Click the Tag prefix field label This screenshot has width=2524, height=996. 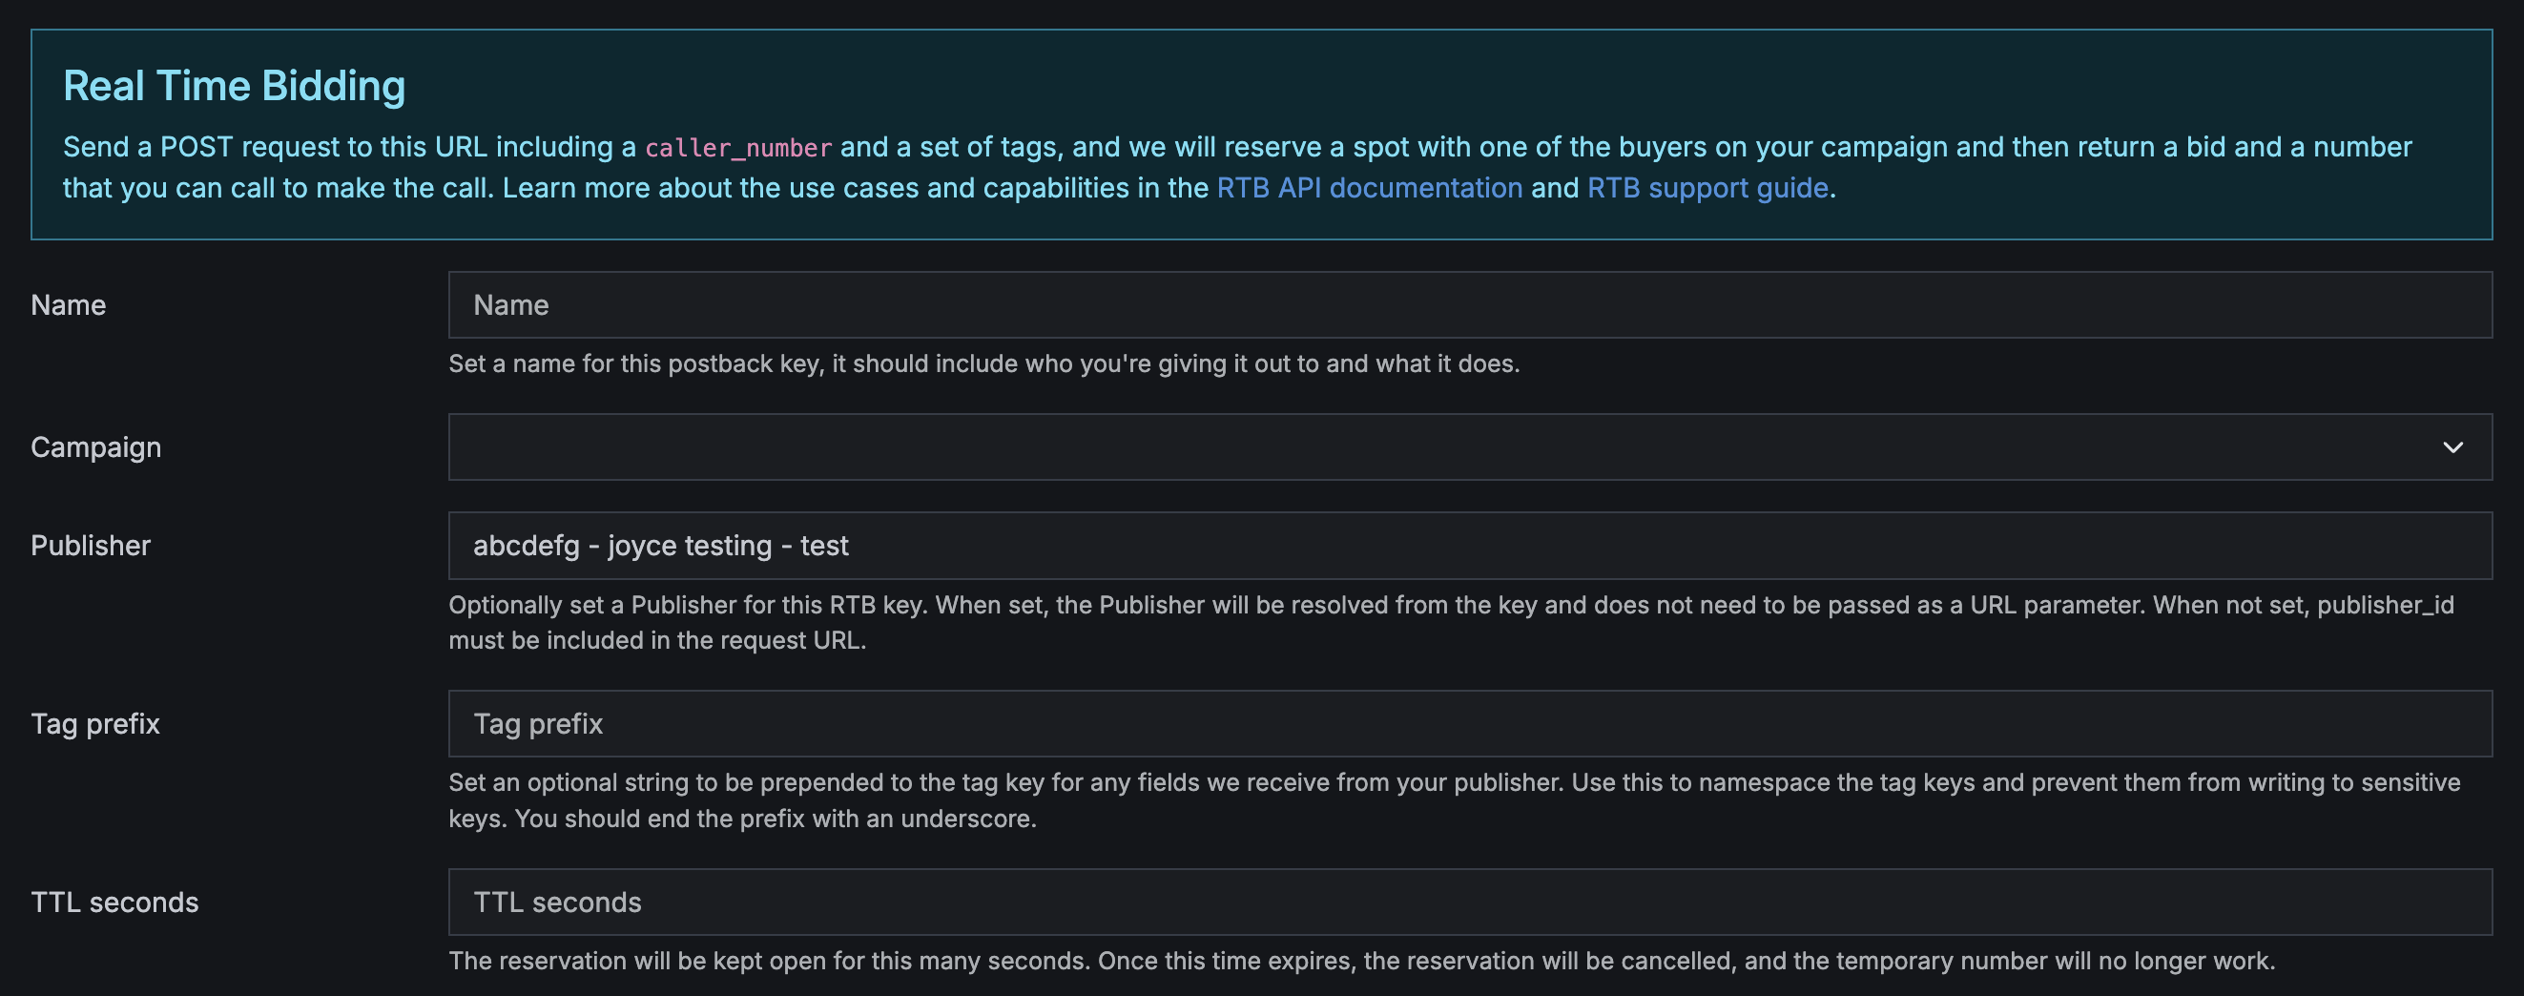pyautogui.click(x=95, y=723)
